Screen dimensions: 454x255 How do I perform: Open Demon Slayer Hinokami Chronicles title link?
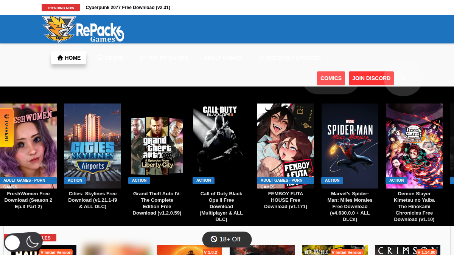(414, 207)
